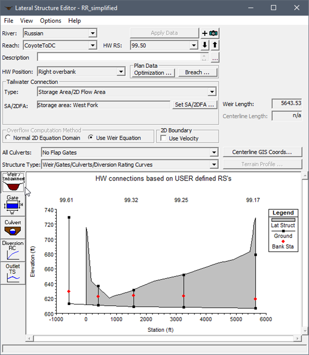Click the Station (ft) axis label
Image resolution: width=309 pixels, height=355 pixels.
[161, 330]
